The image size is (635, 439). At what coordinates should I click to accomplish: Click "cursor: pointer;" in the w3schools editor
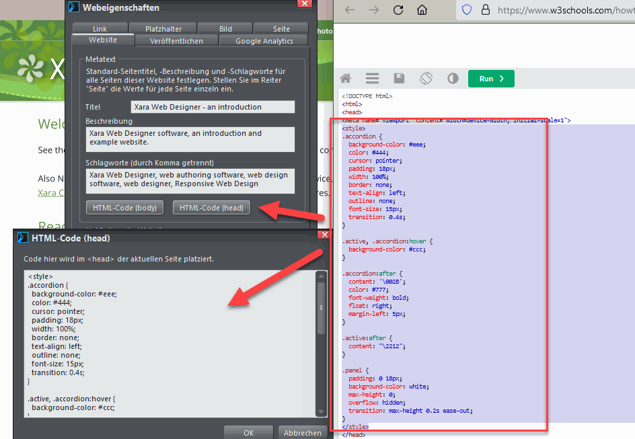pos(375,161)
